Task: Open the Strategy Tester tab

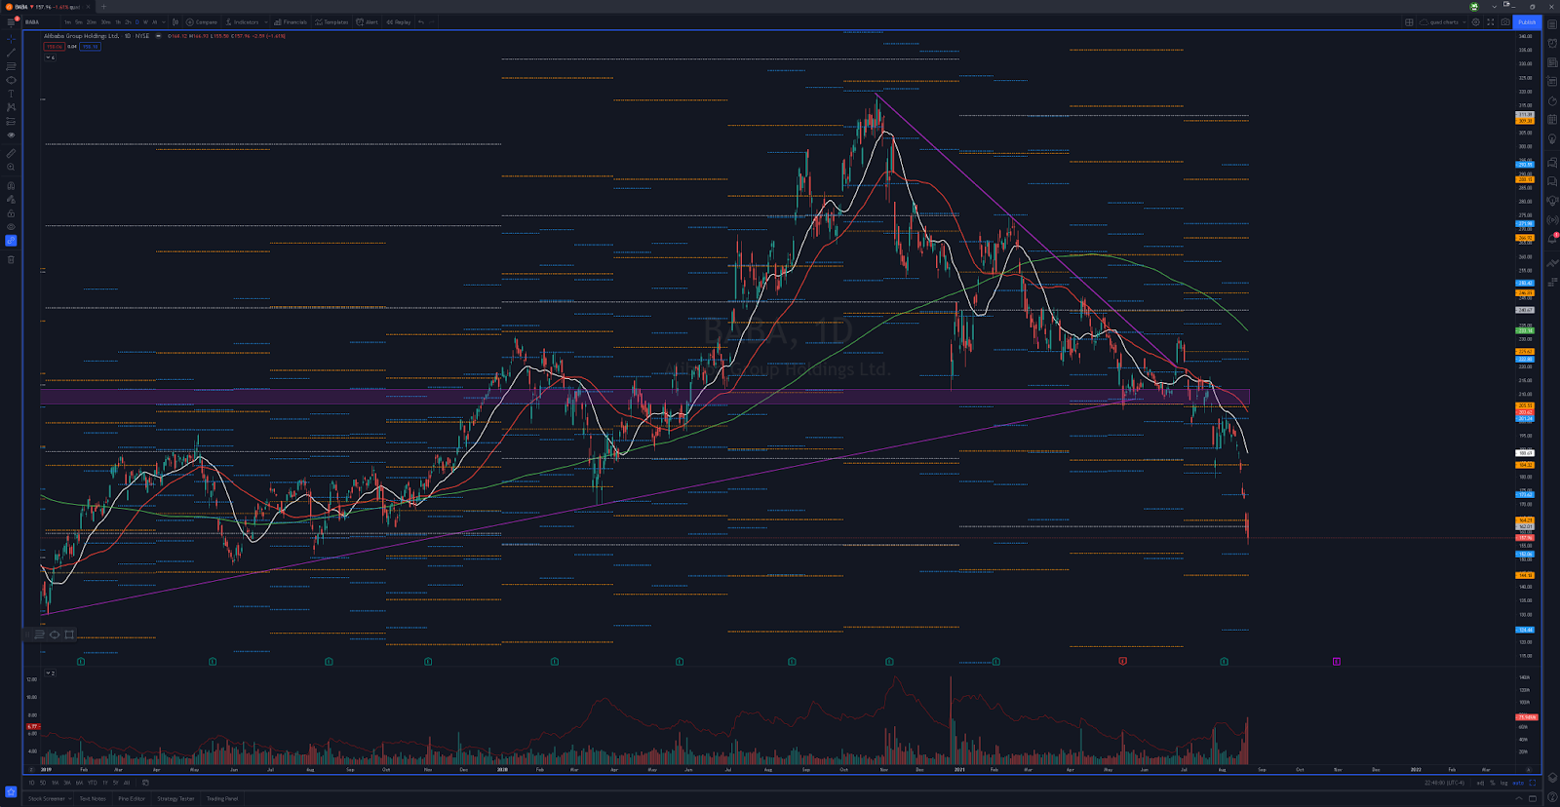Action: tap(175, 798)
